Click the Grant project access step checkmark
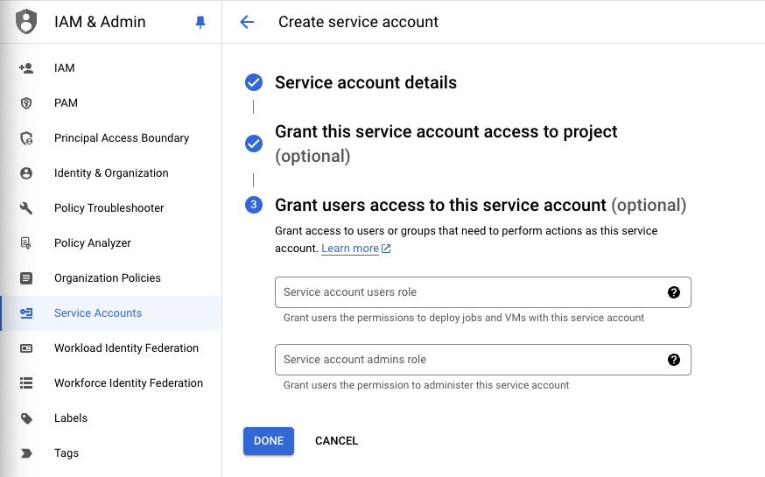The image size is (765, 477). 254,144
